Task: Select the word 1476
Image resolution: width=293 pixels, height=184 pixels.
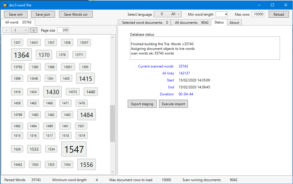Action: pos(82,103)
